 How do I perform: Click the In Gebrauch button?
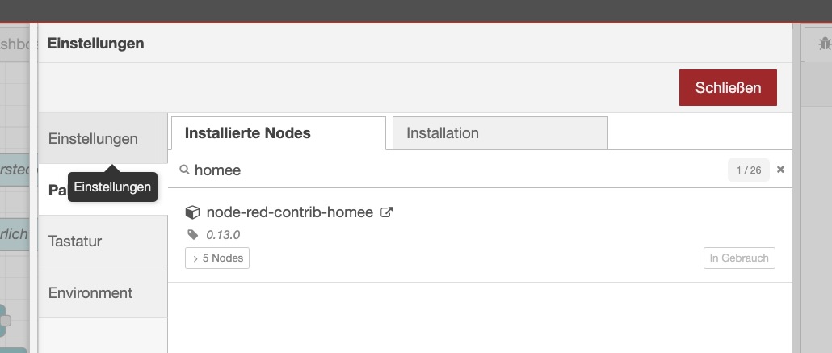(x=738, y=258)
